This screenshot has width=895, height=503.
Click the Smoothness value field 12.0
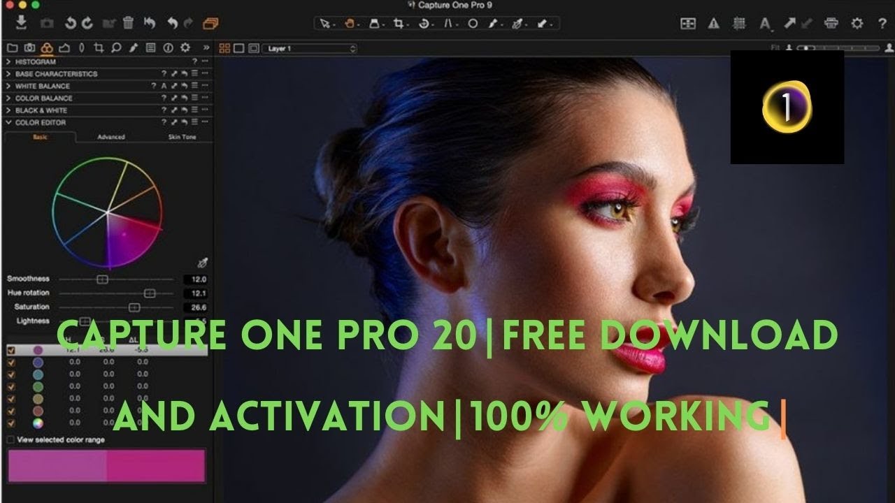(x=195, y=279)
